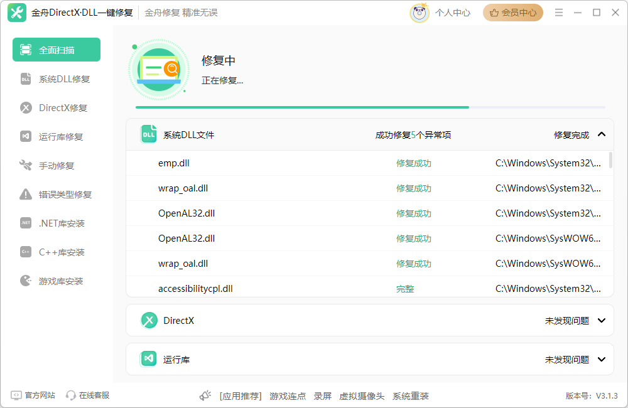Click 修复完成 status label
This screenshot has height=408, width=628.
(x=571, y=135)
